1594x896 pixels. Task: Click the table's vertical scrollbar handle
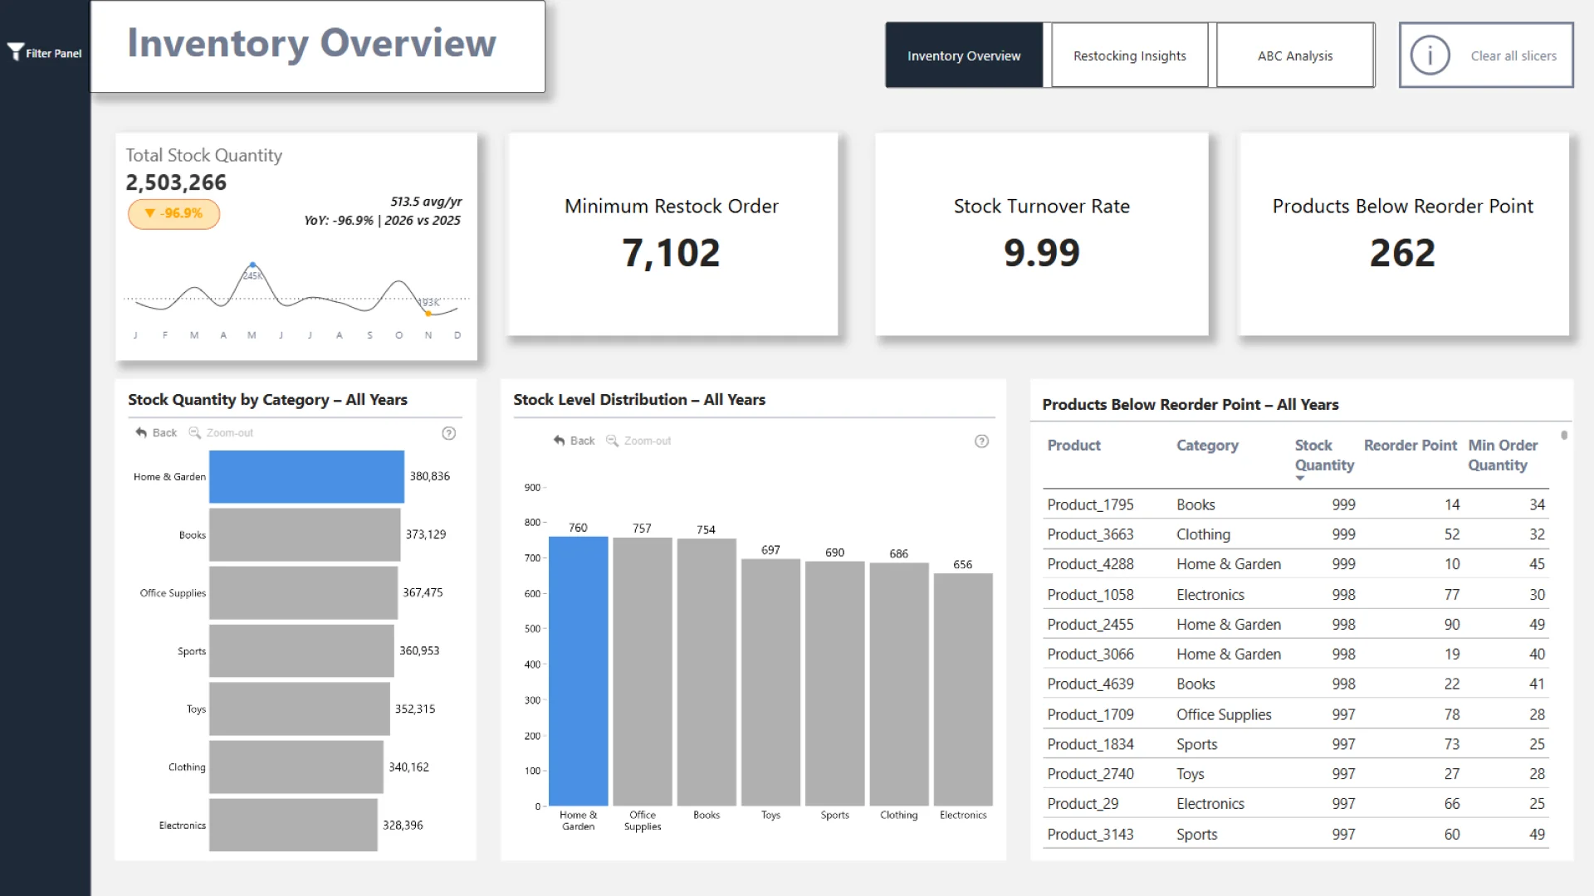pos(1564,435)
